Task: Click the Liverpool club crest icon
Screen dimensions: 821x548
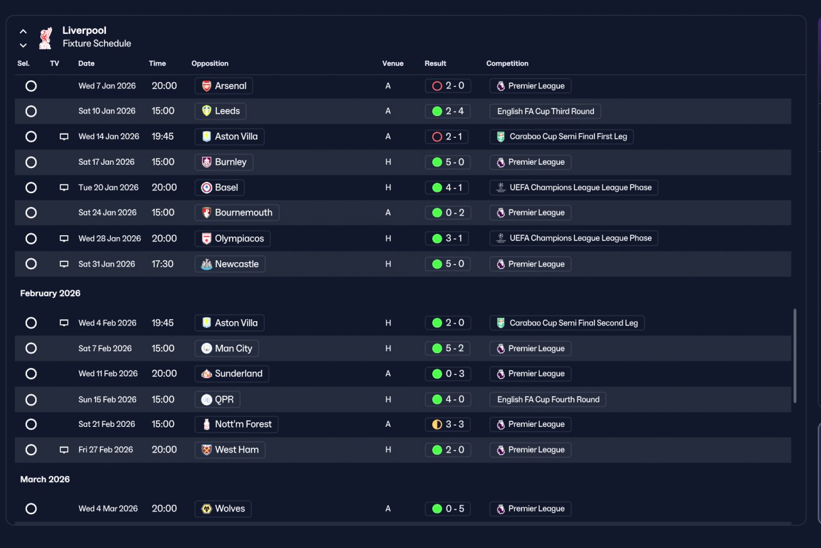Action: point(45,38)
